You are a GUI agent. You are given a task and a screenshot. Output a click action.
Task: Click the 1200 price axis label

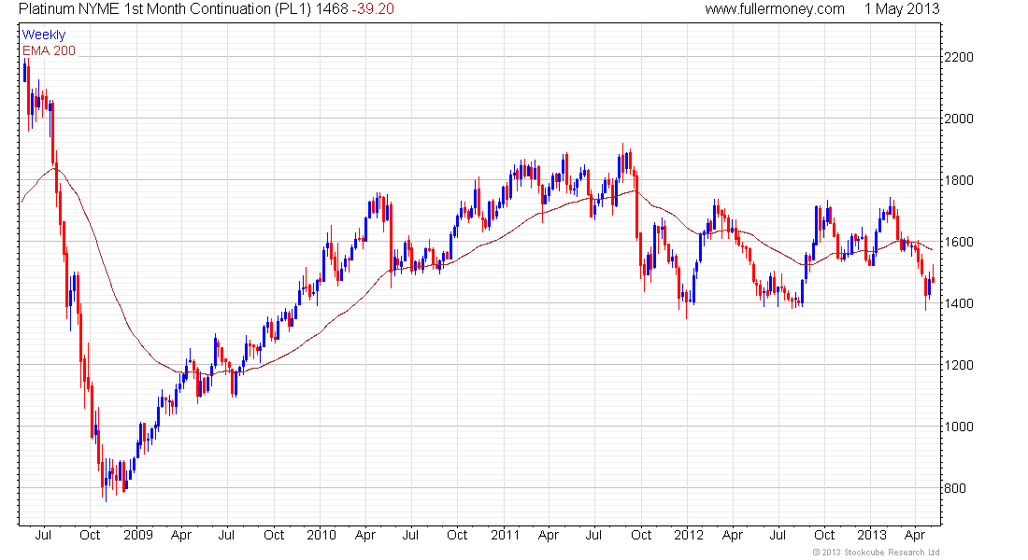tap(959, 365)
